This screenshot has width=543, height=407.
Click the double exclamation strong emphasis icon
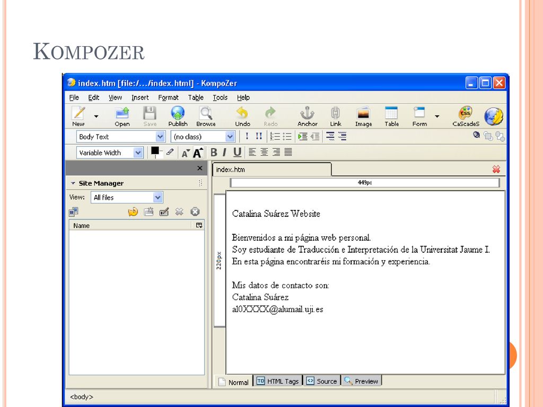pyautogui.click(x=259, y=136)
